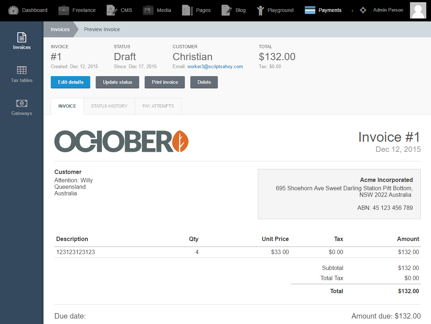Click the $132.00 header total

coord(277,57)
